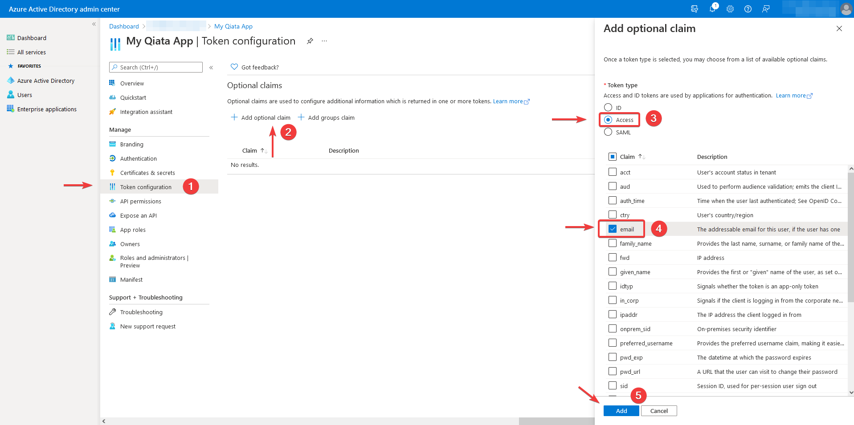Open Authentication under Manage
This screenshot has height=425, width=854.
click(x=138, y=158)
